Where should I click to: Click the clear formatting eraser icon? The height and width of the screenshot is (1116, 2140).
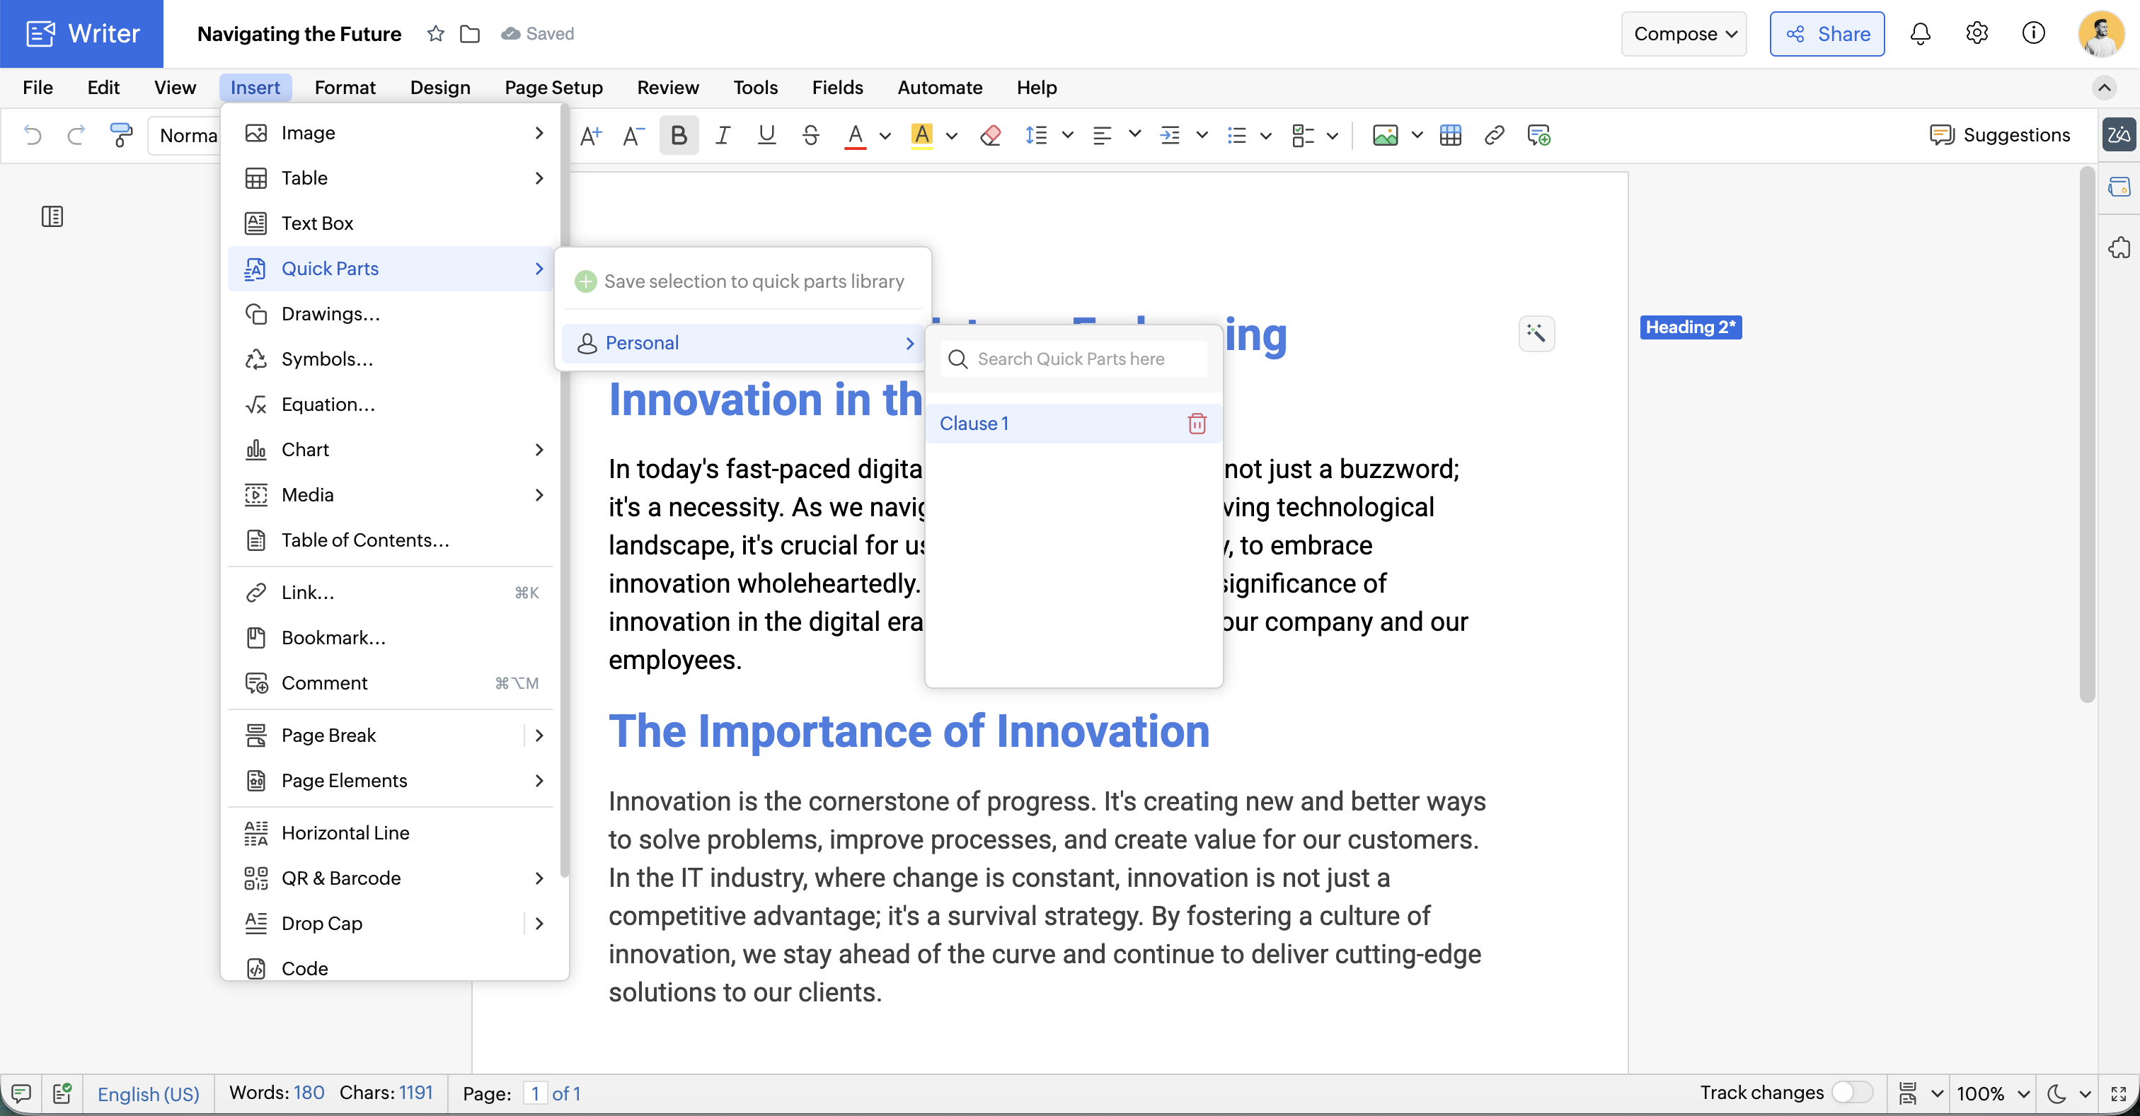coord(989,134)
